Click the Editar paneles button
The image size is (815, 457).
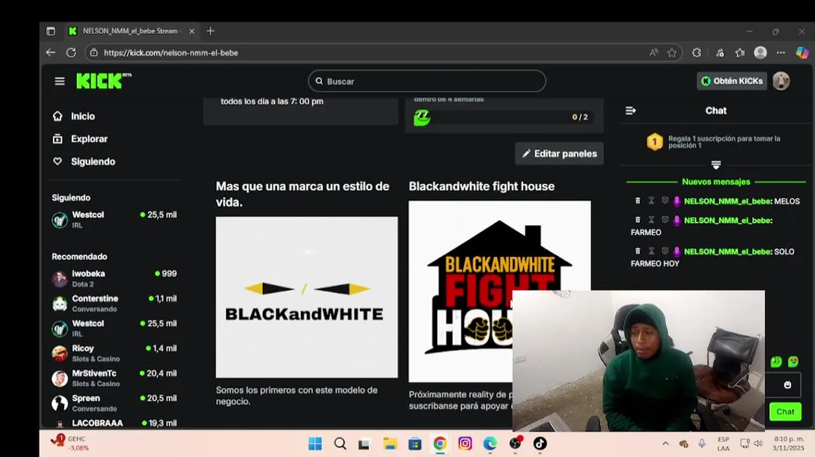point(559,154)
